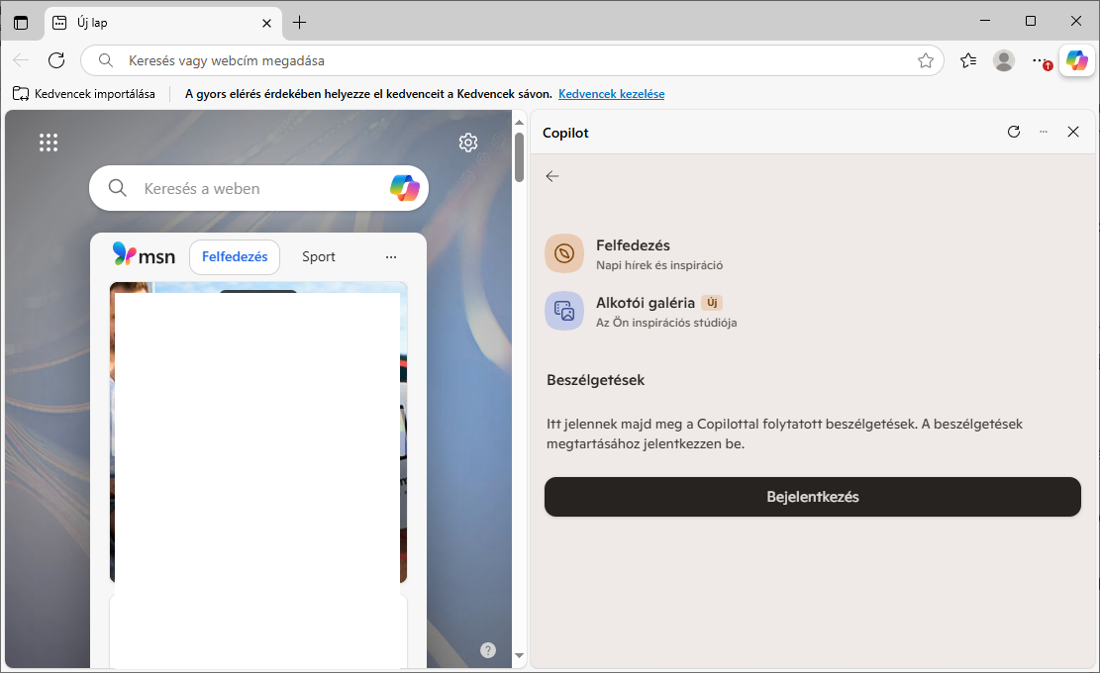The height and width of the screenshot is (673, 1100).
Task: Open Copilot pane more options
Action: [x=1043, y=132]
